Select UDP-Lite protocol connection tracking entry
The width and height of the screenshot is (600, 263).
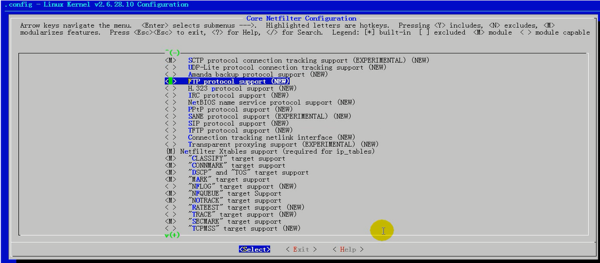pos(287,67)
